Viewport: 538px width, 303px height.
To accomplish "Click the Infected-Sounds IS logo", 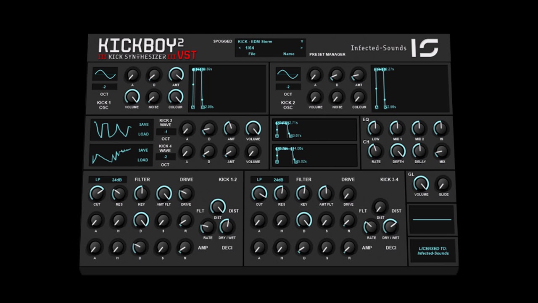I will pos(425,48).
